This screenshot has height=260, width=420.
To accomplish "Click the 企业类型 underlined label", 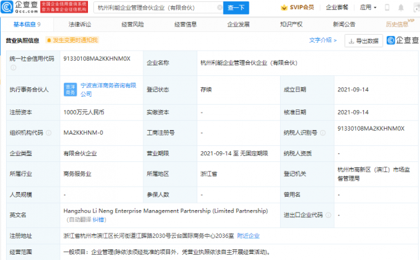I will pos(21,153).
